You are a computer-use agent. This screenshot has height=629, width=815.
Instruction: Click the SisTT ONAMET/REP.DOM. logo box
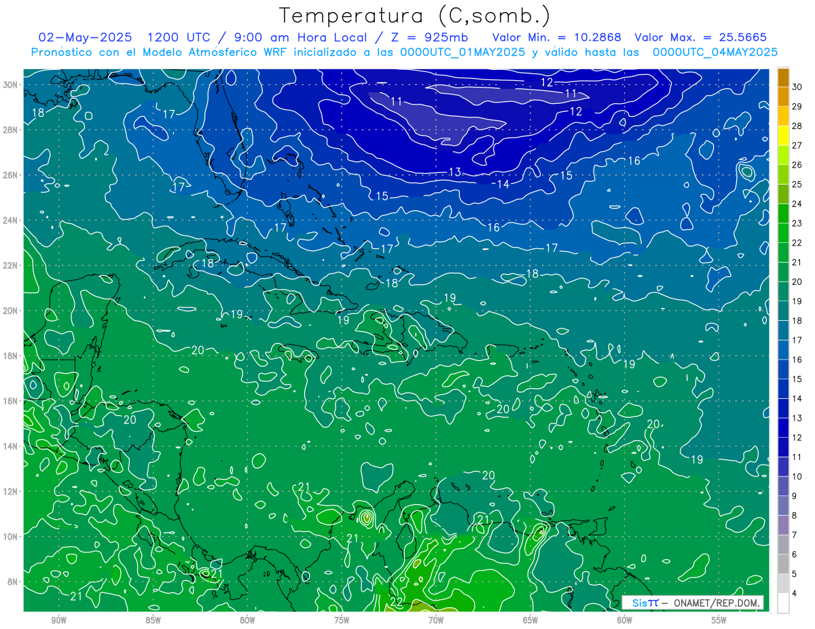693,603
